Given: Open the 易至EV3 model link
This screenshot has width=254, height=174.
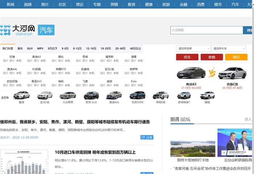Looking at the screenshot, I should click(x=36, y=81).
